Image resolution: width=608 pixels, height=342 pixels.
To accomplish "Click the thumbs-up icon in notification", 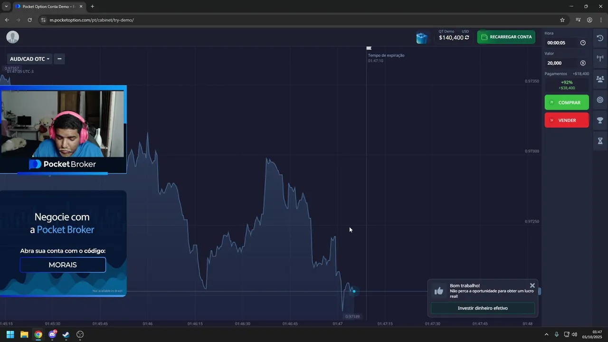I will point(438,291).
